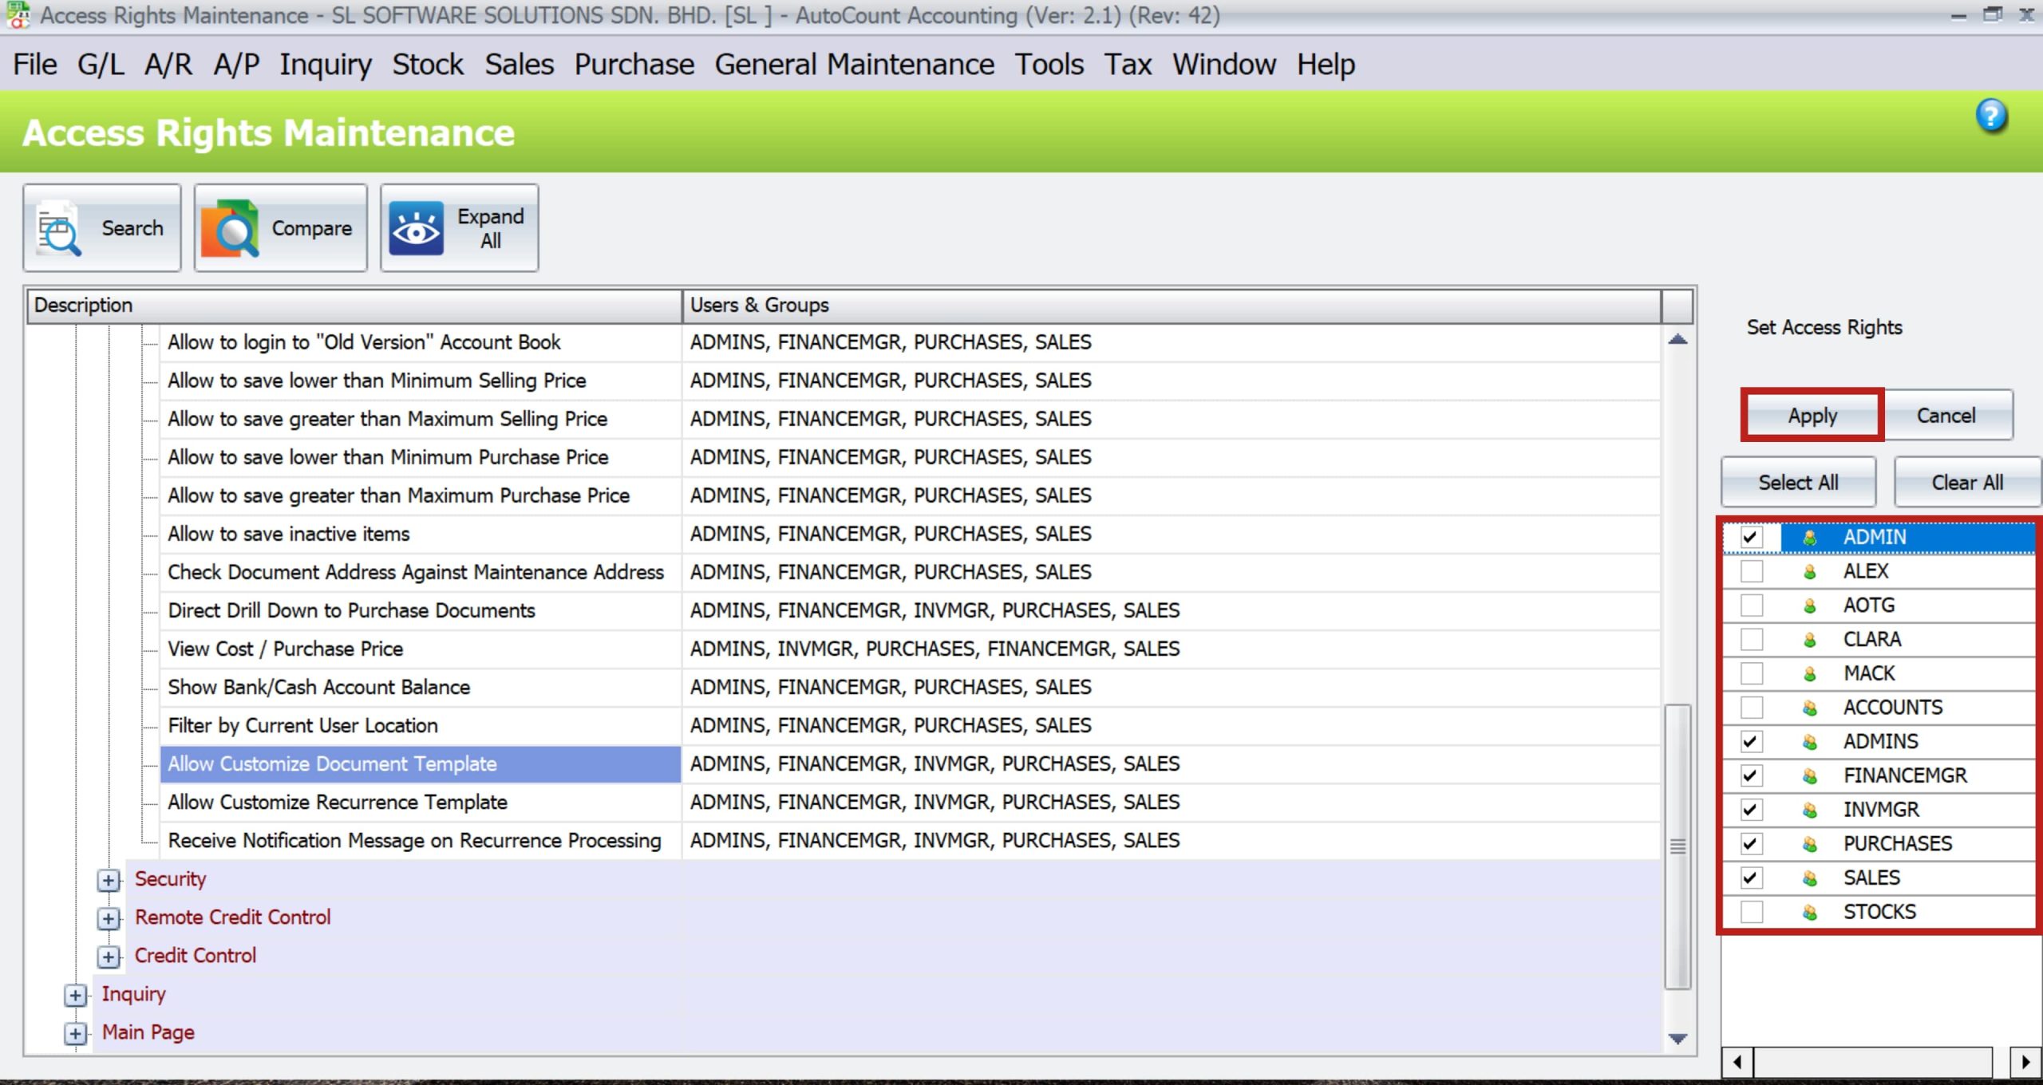Click the AutoCount app icon in title bar
The image size is (2043, 1085).
click(x=18, y=14)
